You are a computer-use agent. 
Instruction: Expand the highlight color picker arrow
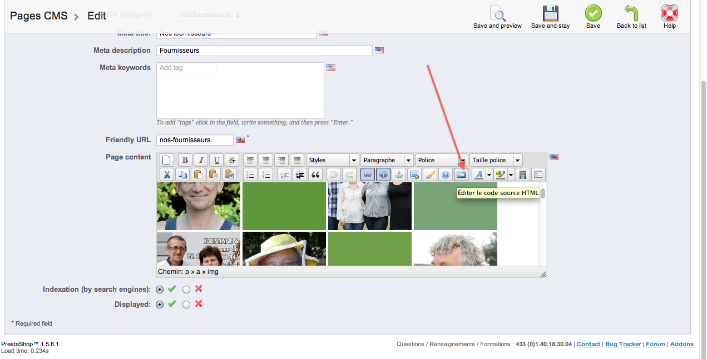[511, 174]
